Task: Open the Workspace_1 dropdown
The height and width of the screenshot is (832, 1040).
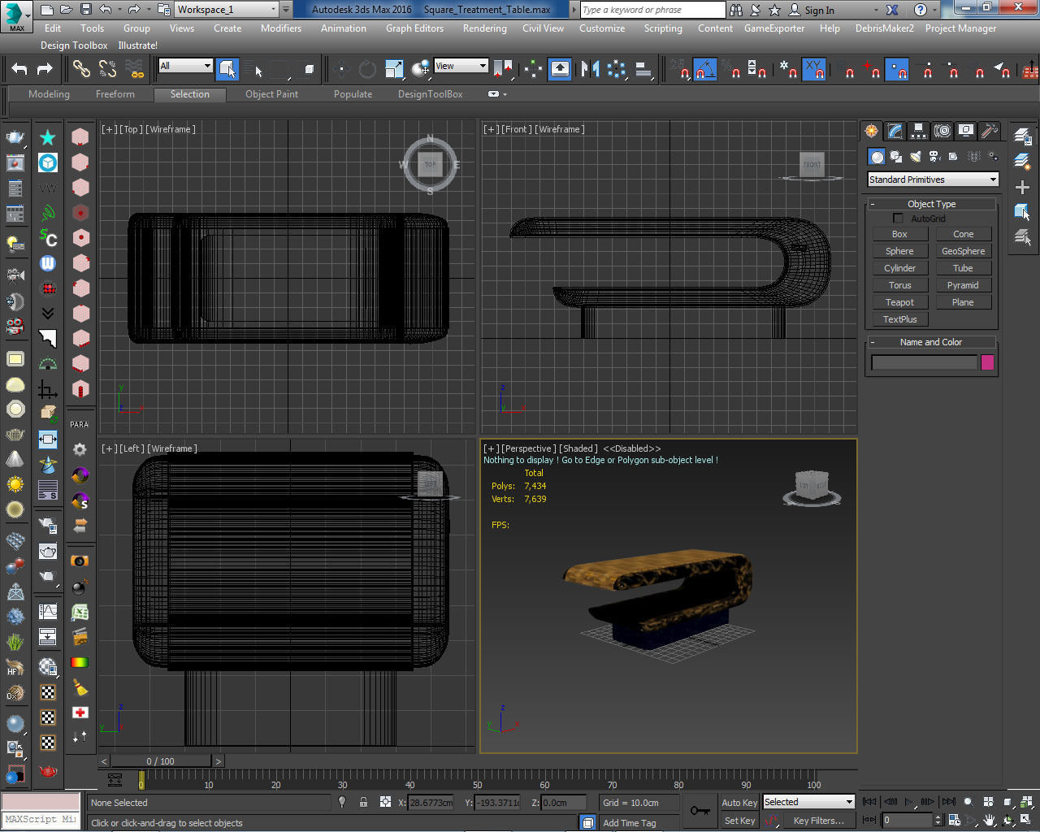Action: [227, 10]
